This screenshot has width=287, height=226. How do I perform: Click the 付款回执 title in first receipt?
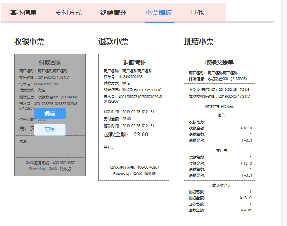pyautogui.click(x=50, y=62)
